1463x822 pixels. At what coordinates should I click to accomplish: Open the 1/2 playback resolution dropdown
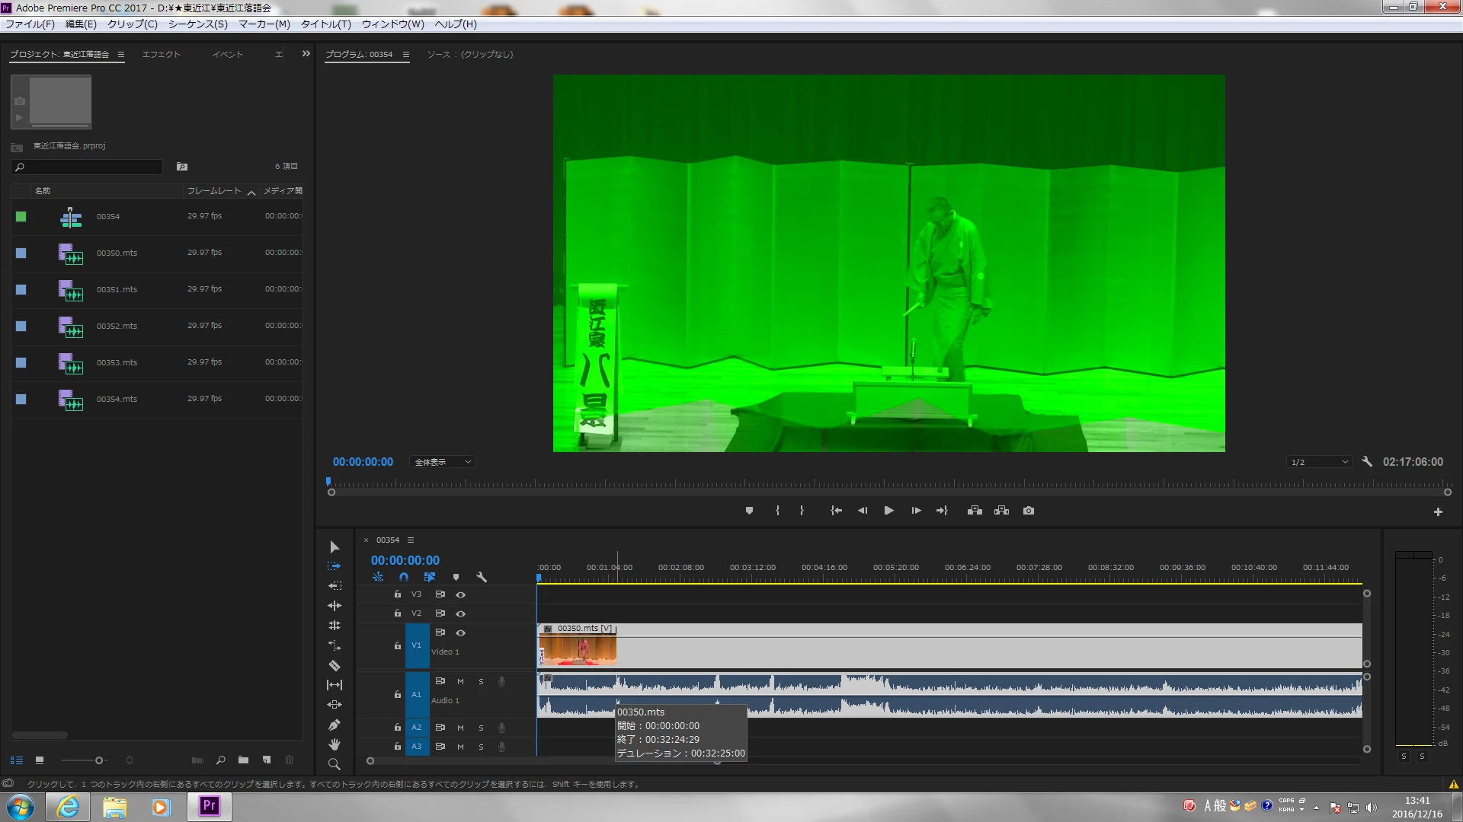click(1319, 462)
